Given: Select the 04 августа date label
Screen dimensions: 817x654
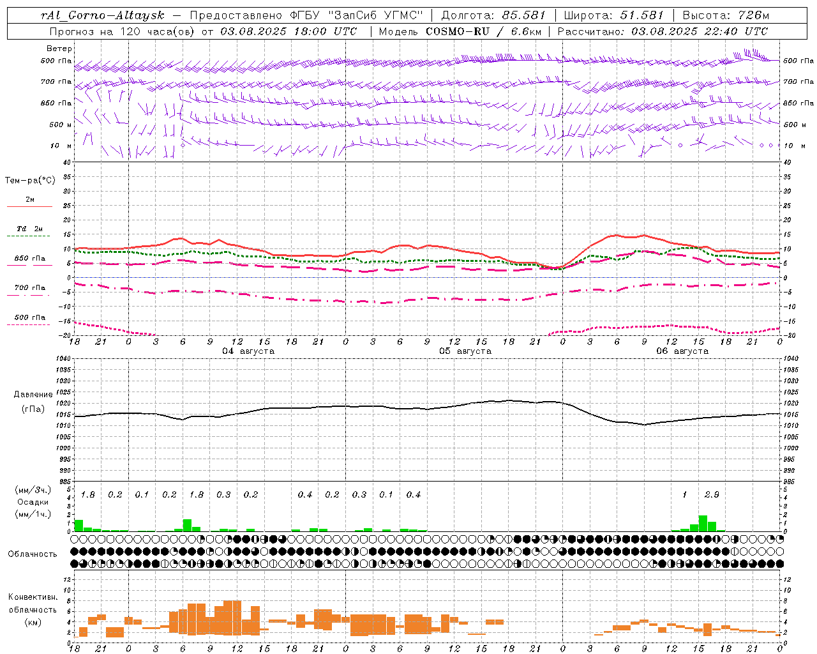Looking at the screenshot, I should click(248, 351).
